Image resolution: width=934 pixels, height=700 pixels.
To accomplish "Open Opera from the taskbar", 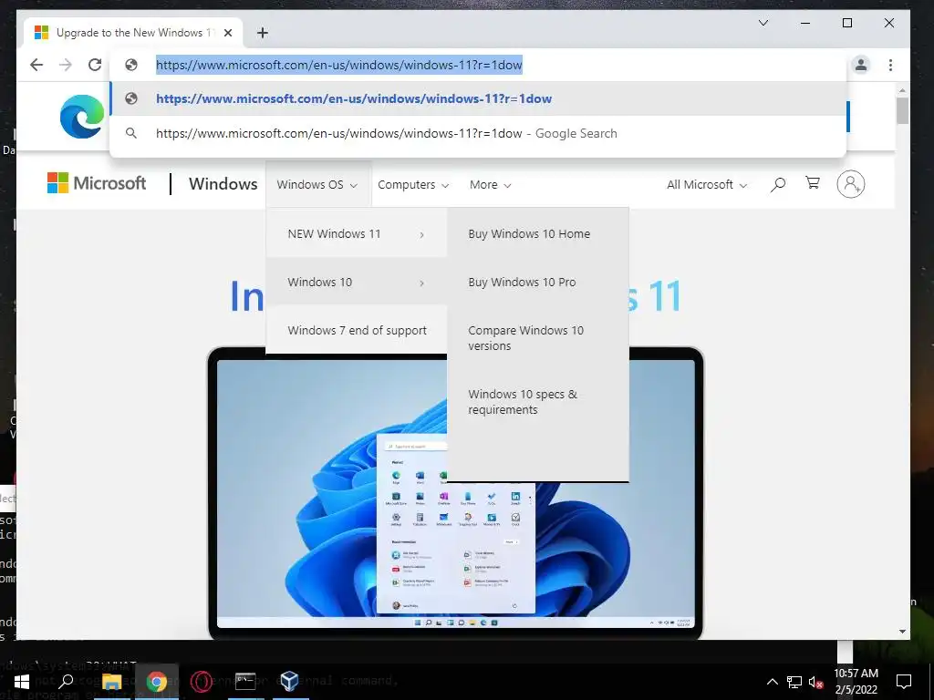I will 202,682.
